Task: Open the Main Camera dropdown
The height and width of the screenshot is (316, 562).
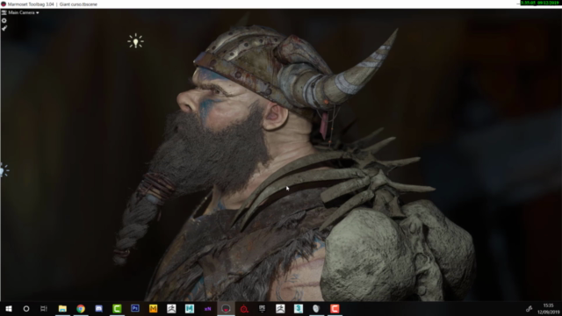Action: pyautogui.click(x=24, y=12)
